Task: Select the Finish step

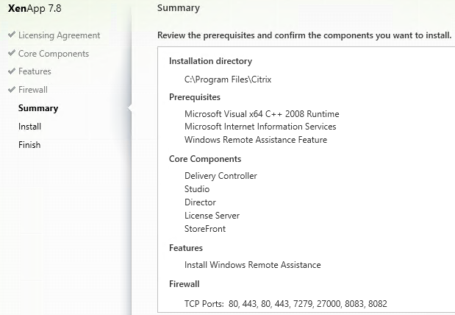Action: pos(29,145)
